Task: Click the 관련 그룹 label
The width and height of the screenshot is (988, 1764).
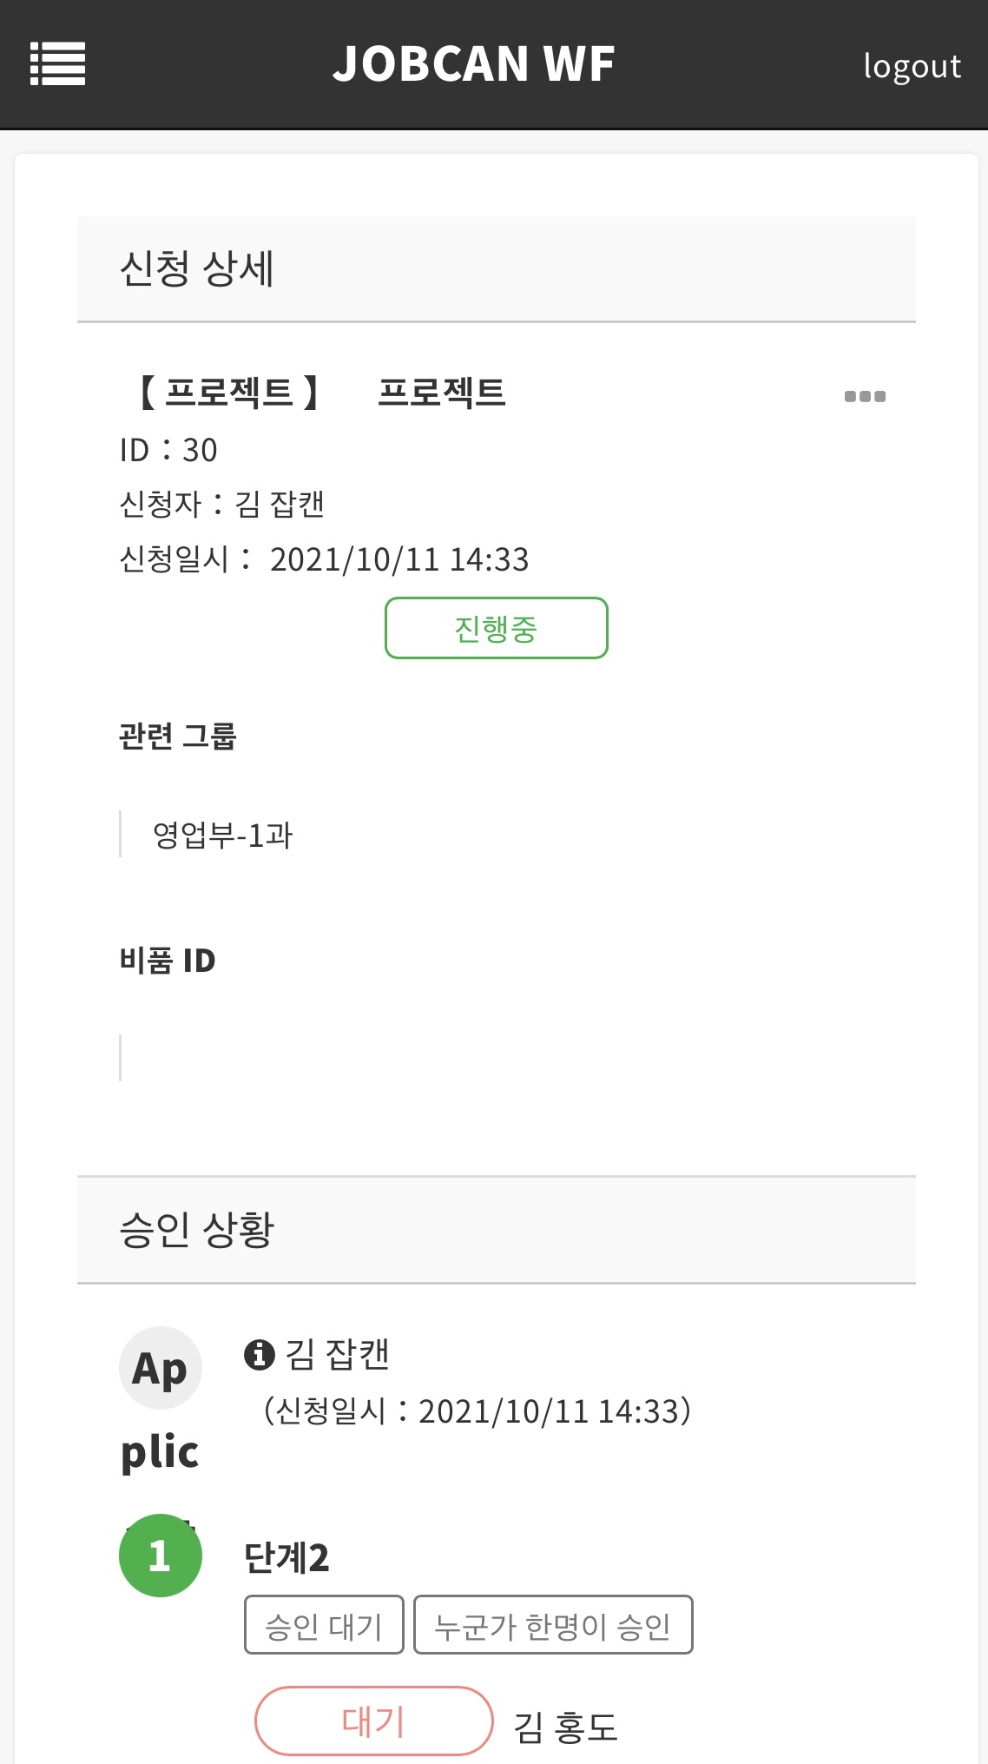Action: 178,737
